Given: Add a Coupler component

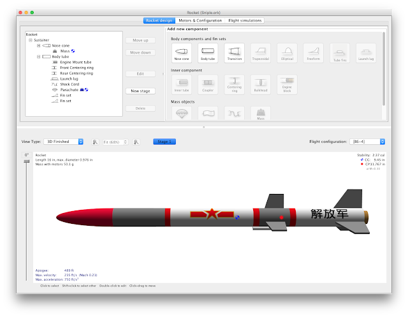Looking at the screenshot, I should pyautogui.click(x=208, y=85).
